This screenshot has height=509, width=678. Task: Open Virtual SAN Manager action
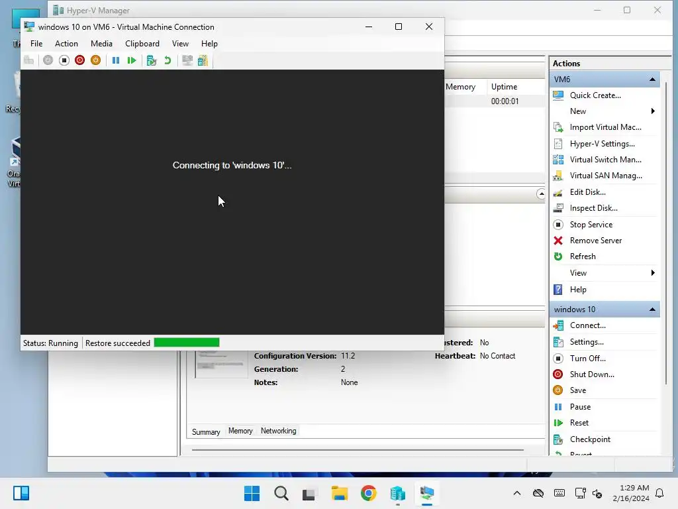tap(606, 176)
